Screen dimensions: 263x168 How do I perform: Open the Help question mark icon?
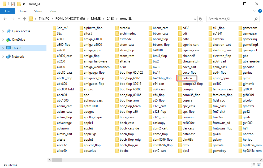260,11
